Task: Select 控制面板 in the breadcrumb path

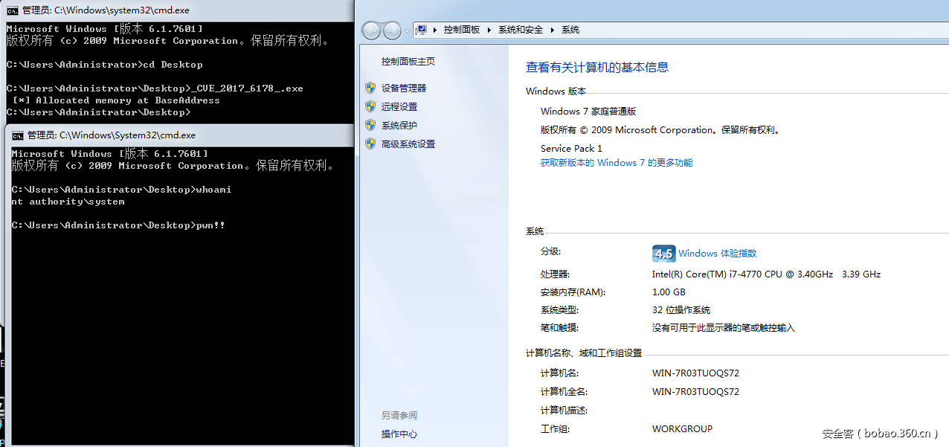Action: click(x=463, y=30)
